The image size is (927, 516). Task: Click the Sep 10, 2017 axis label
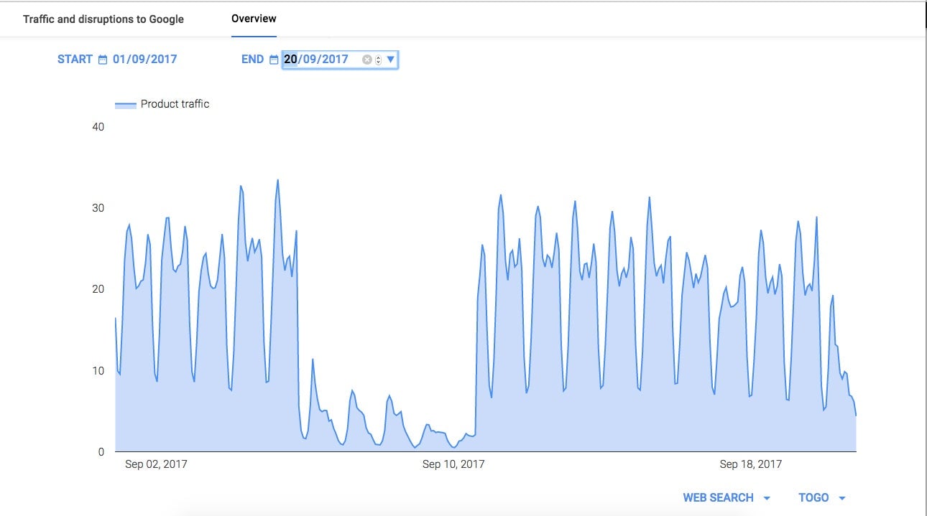453,464
